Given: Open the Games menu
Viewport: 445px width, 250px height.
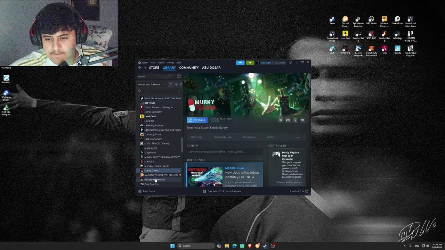Looking at the screenshot, I should coord(170,62).
